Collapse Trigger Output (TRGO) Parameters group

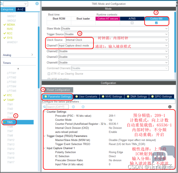coord(45,136)
